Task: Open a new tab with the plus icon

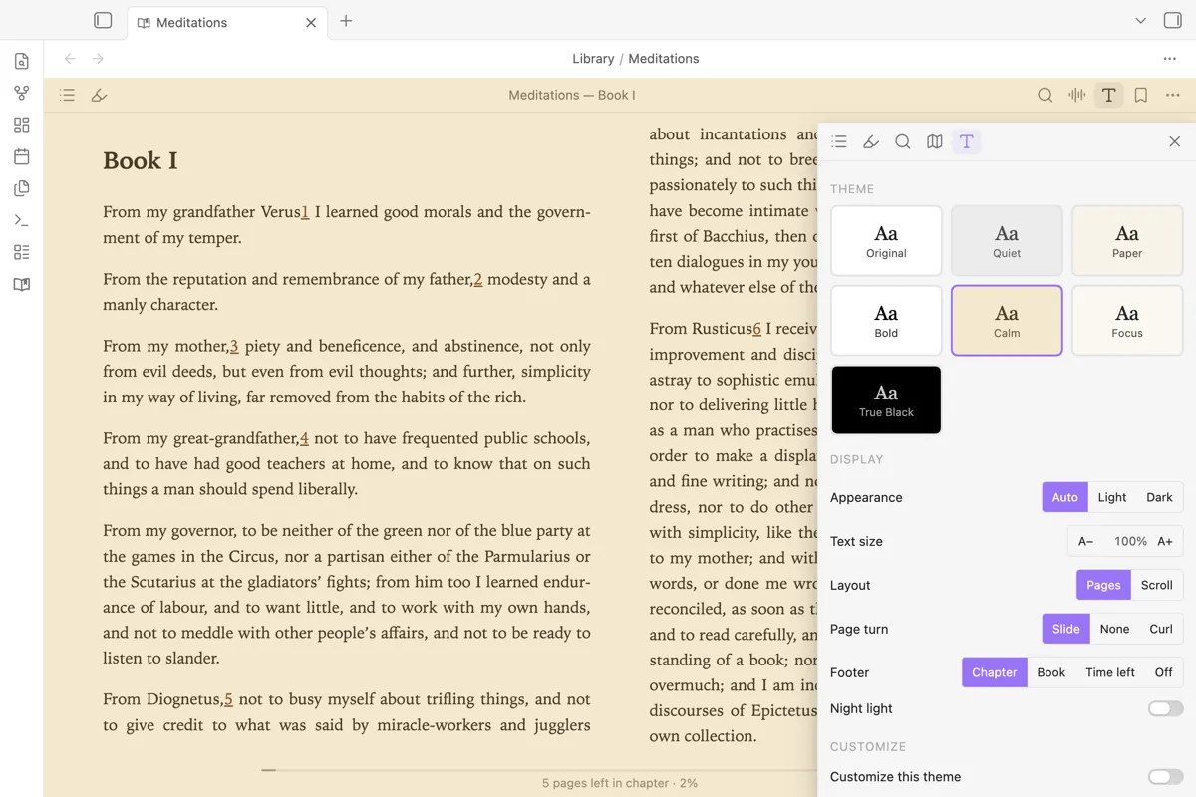Action: (346, 21)
